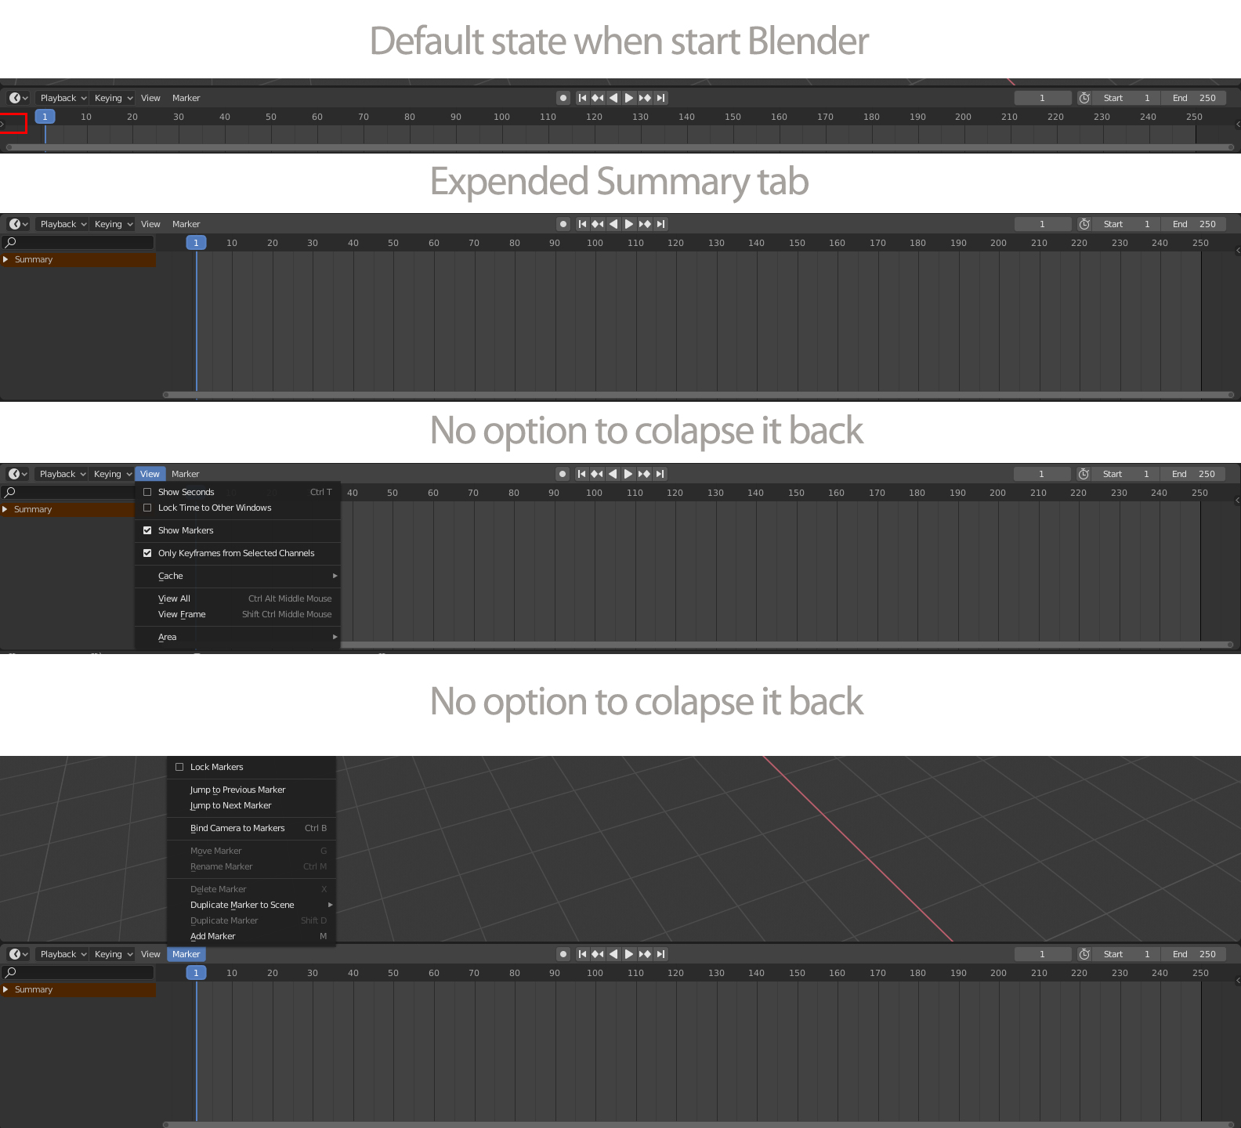The image size is (1241, 1128).
Task: Click editor type icon in timeline with Marker menu open
Action: pos(19,954)
